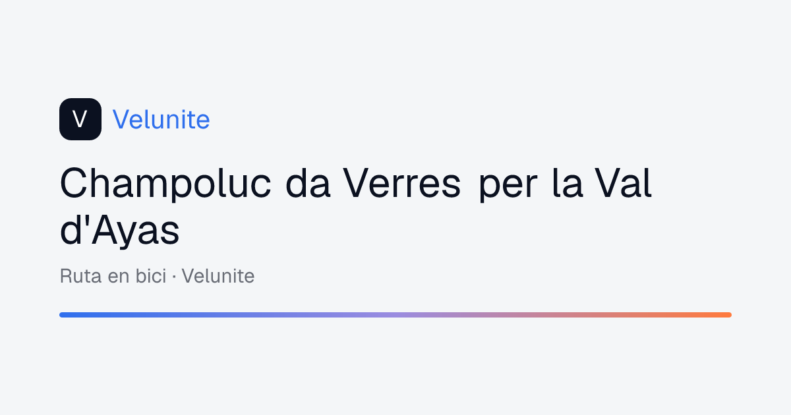Click the word Verres in the title
Image resolution: width=791 pixels, height=415 pixels.
(x=401, y=184)
